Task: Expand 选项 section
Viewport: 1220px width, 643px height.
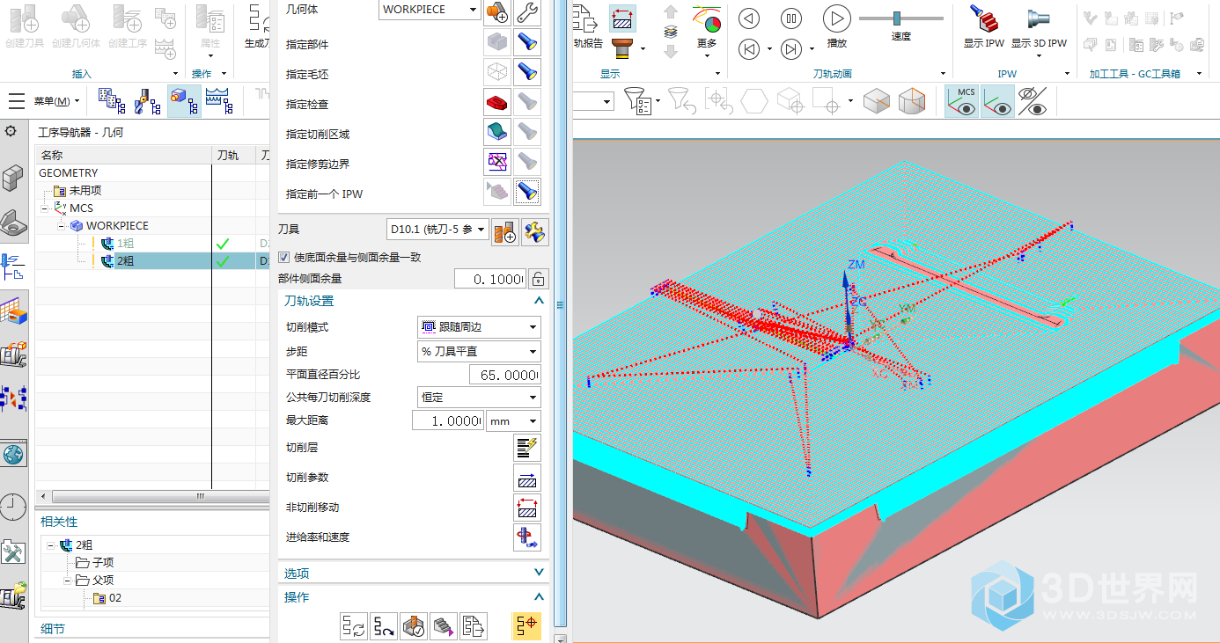Action: click(x=540, y=573)
